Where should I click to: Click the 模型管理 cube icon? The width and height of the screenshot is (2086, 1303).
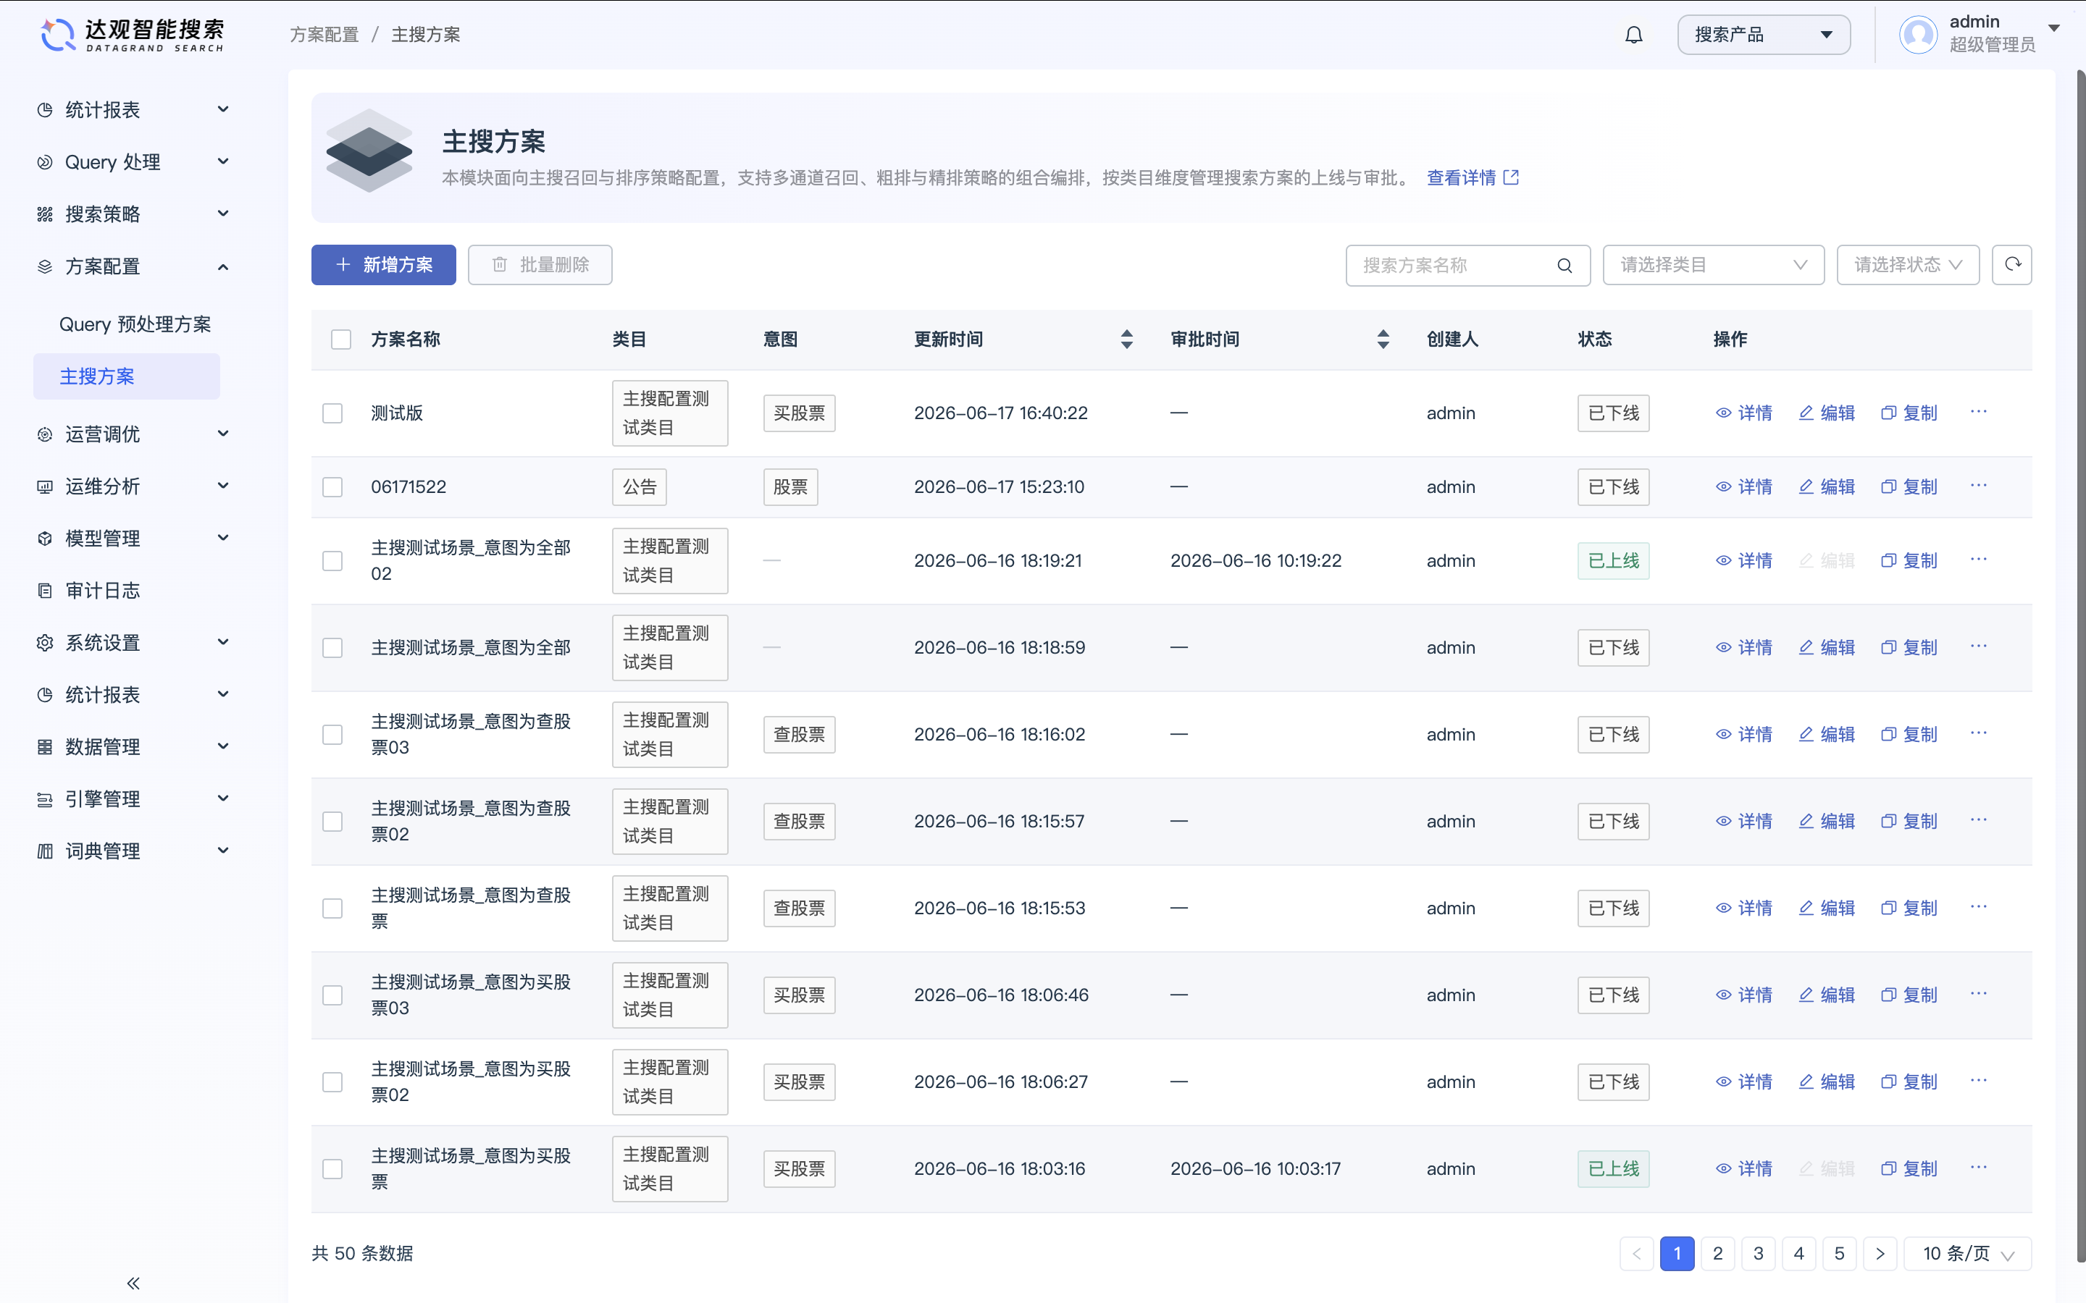point(45,539)
